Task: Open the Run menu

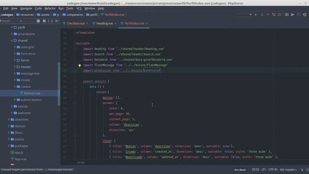Action: click(x=61, y=9)
